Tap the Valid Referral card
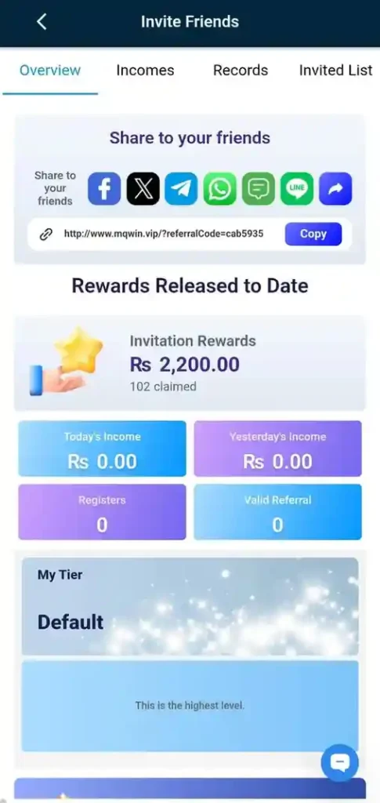The image size is (380, 803). [x=277, y=512]
